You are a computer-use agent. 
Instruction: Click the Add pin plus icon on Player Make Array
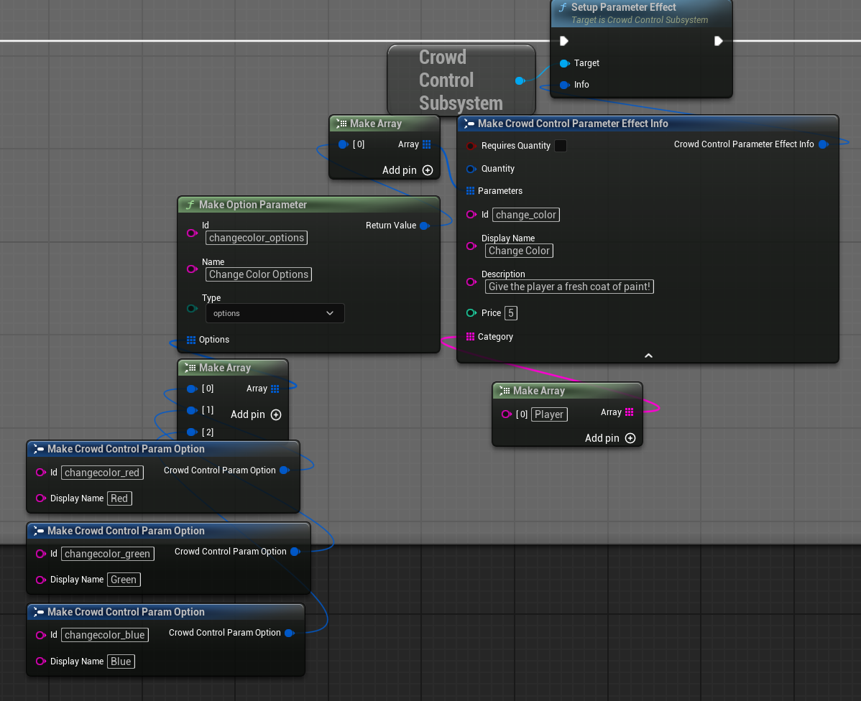click(630, 439)
